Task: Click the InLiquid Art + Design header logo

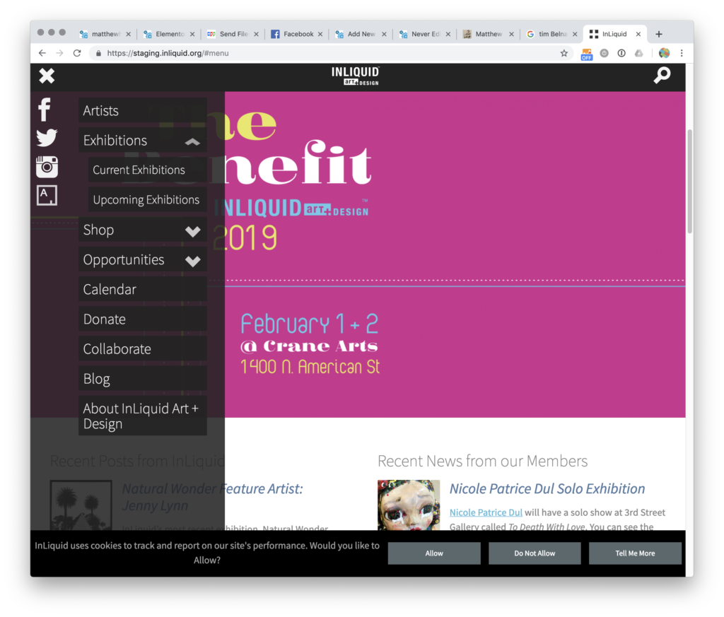Action: coord(355,76)
